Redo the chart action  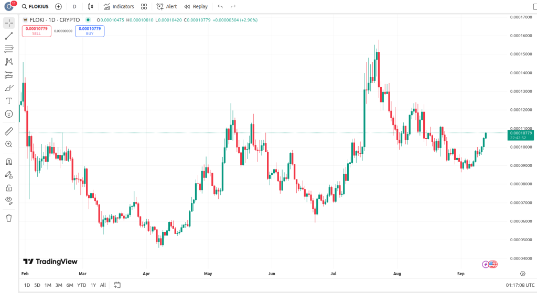click(x=233, y=6)
